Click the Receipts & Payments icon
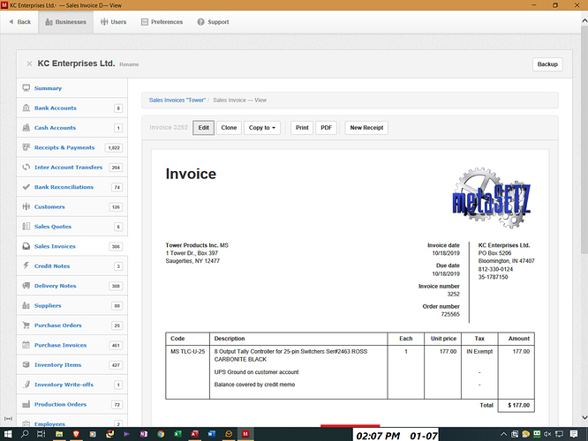 (26, 147)
